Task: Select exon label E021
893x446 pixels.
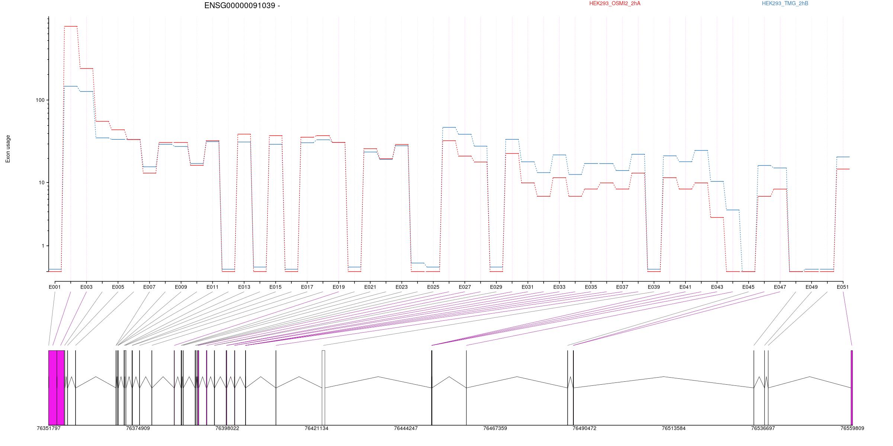Action: pyautogui.click(x=370, y=287)
